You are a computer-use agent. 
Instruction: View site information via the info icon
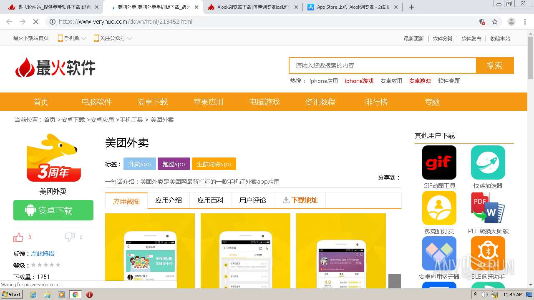coord(52,22)
